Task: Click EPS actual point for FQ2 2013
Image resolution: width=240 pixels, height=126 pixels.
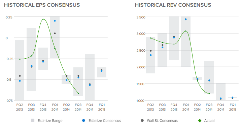Action: [x=20, y=59]
